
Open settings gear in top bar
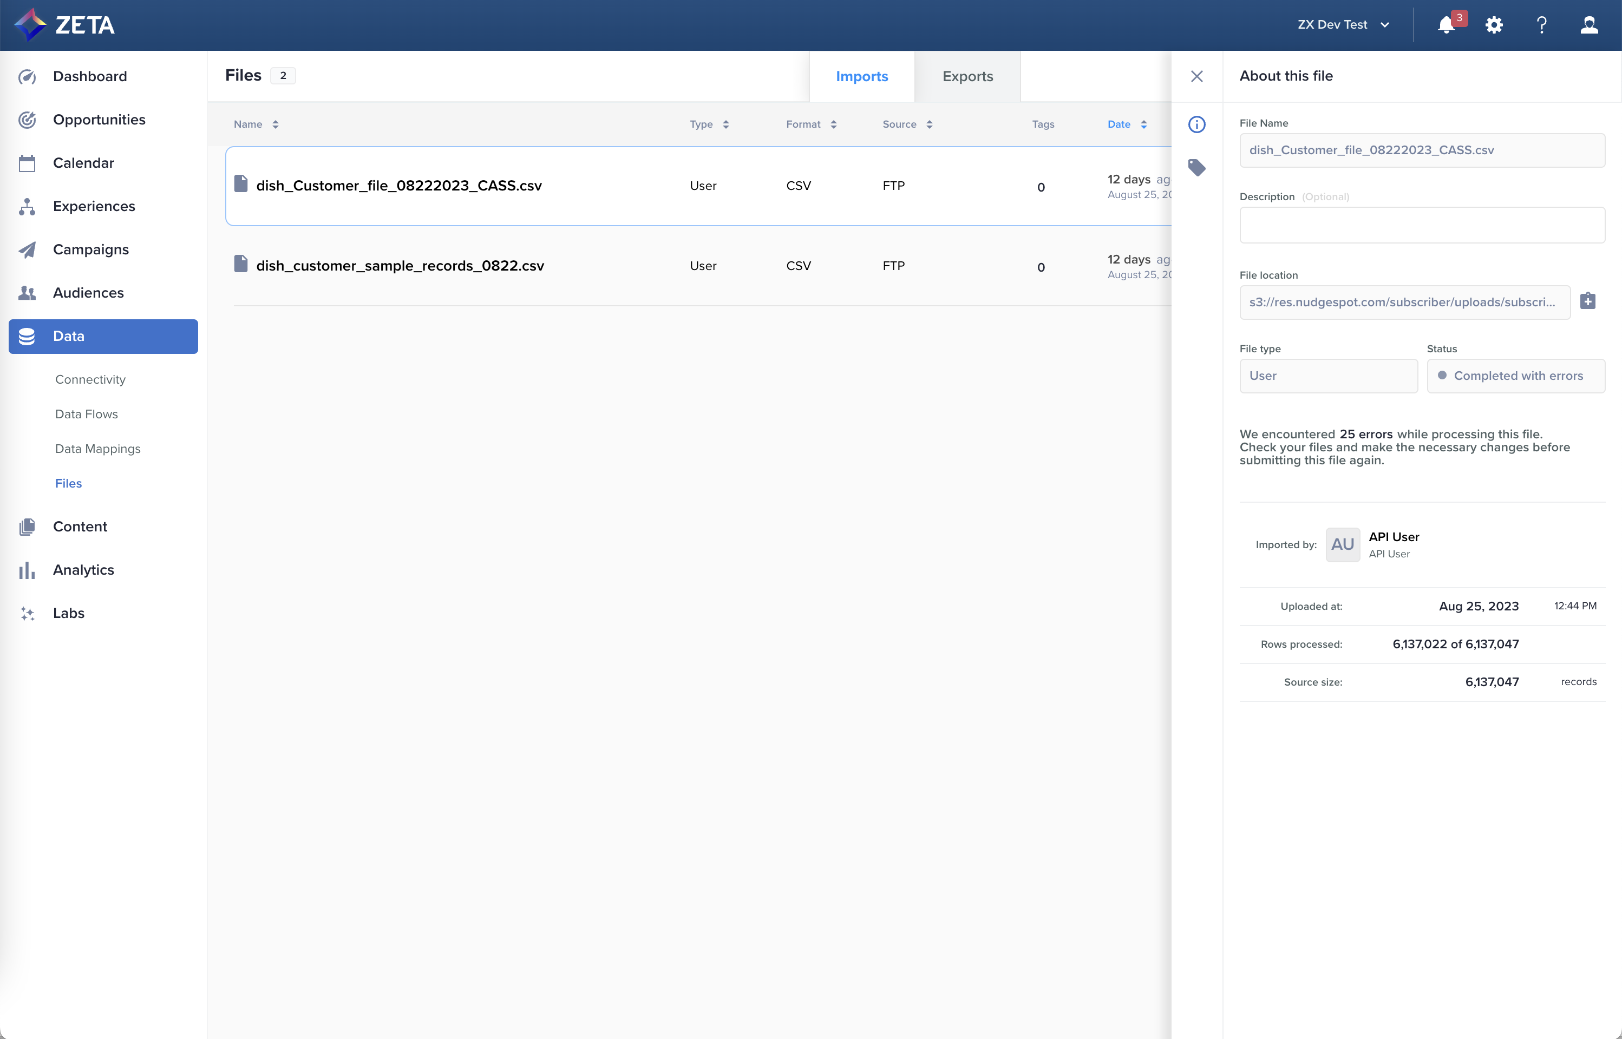1494,25
